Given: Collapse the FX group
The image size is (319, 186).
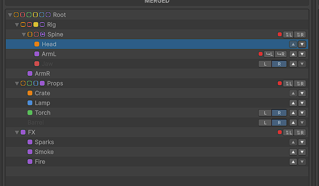Looking at the screenshot, I should (17, 133).
